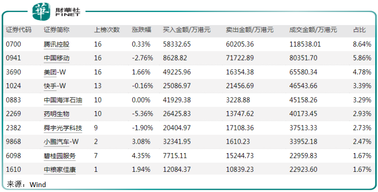The image size is (378, 192).
Task: Click the 卖出金额/万港元 column header
Action: tap(250, 30)
